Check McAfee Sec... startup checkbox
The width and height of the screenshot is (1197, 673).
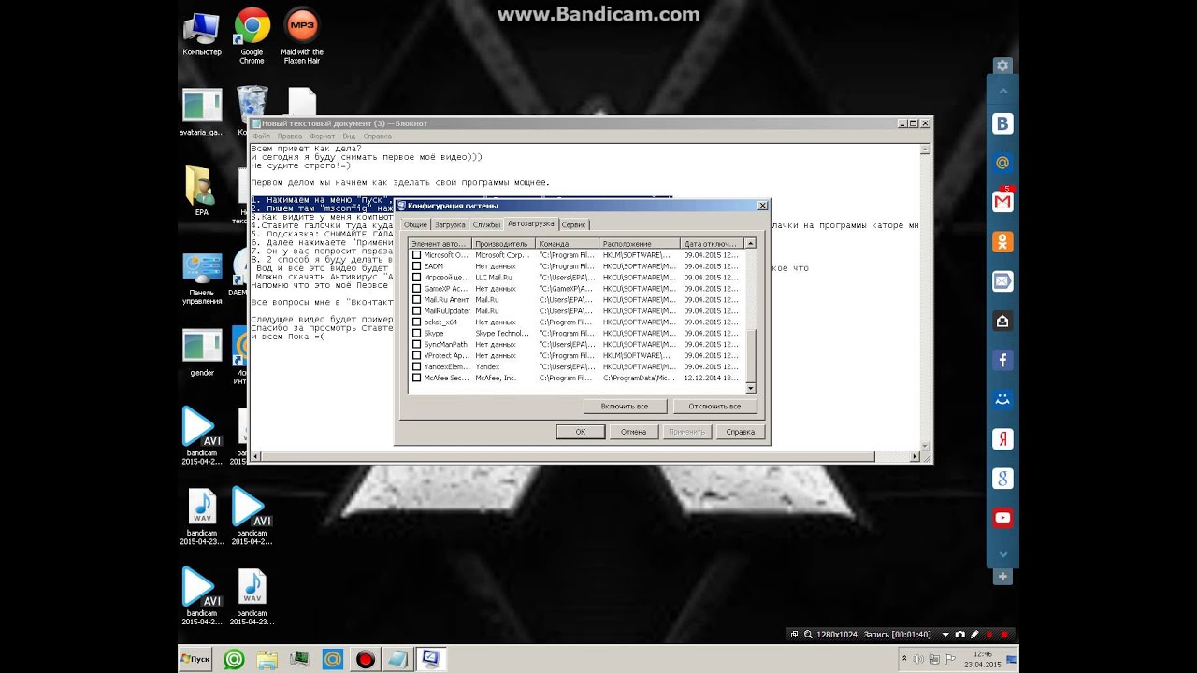point(417,379)
